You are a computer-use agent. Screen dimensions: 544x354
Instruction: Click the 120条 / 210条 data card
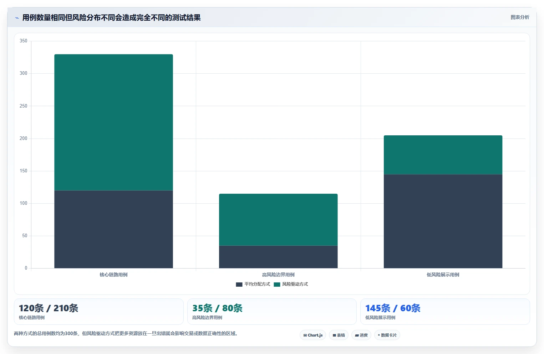(99, 312)
